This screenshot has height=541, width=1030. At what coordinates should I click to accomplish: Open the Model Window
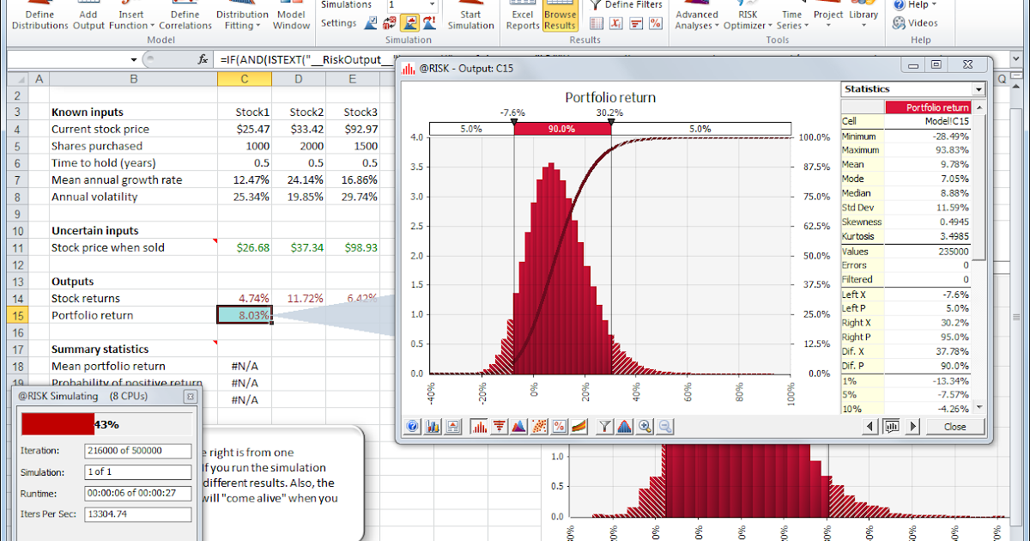291,17
